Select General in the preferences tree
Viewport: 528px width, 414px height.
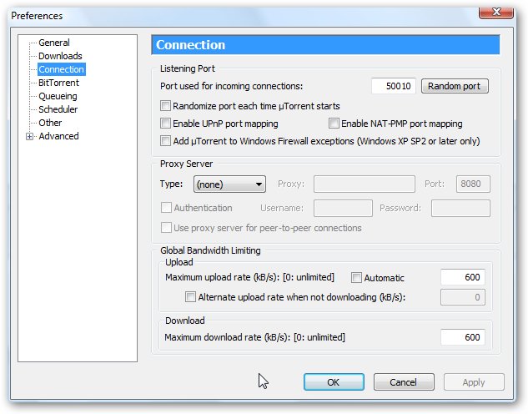pos(53,43)
